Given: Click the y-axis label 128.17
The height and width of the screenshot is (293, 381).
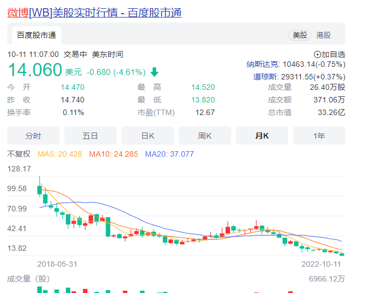Looking at the screenshot, I should (x=19, y=169).
